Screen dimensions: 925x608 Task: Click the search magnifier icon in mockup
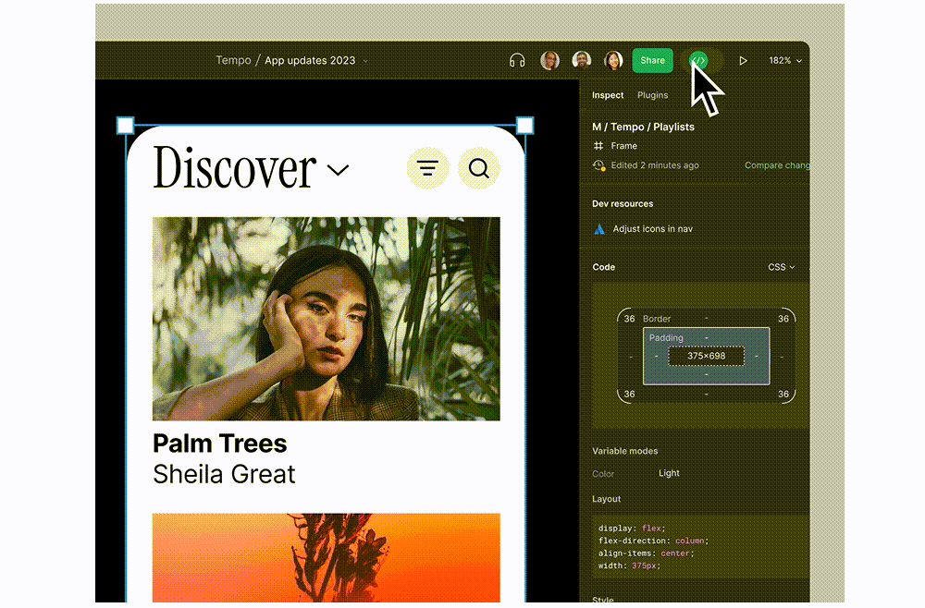479,168
